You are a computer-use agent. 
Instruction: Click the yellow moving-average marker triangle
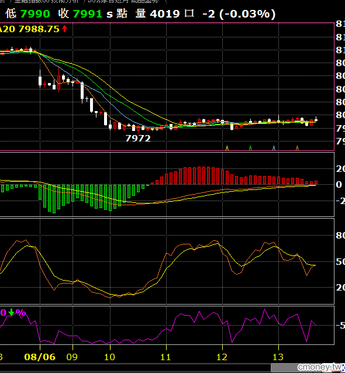tap(227, 148)
